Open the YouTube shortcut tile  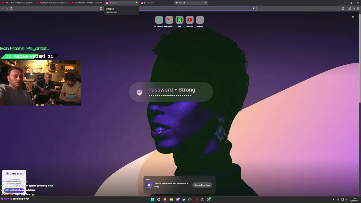190,20
